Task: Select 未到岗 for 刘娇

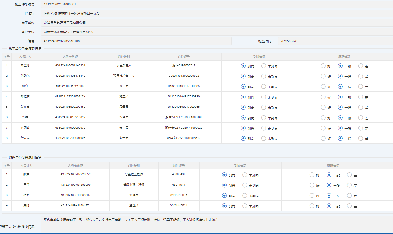Action: pos(264,118)
